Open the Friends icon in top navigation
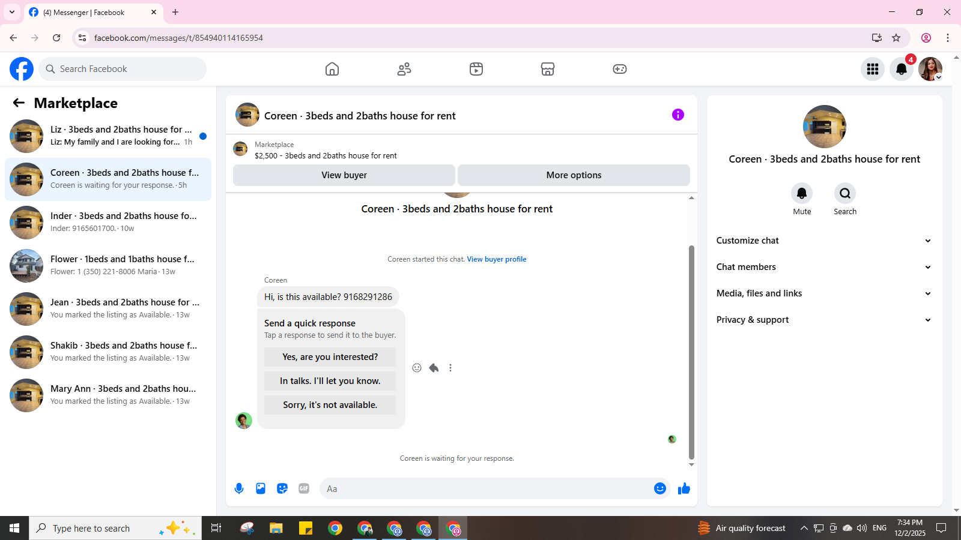The height and width of the screenshot is (540, 961). click(x=404, y=69)
